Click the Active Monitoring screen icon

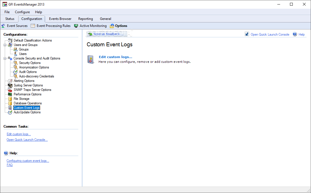[76, 26]
